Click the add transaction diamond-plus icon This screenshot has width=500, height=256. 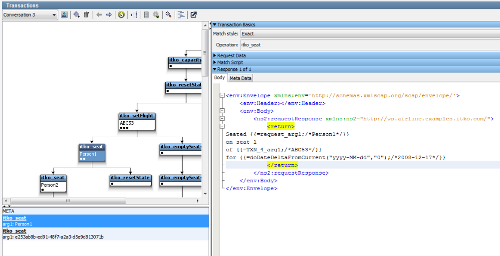pyautogui.click(x=76, y=15)
